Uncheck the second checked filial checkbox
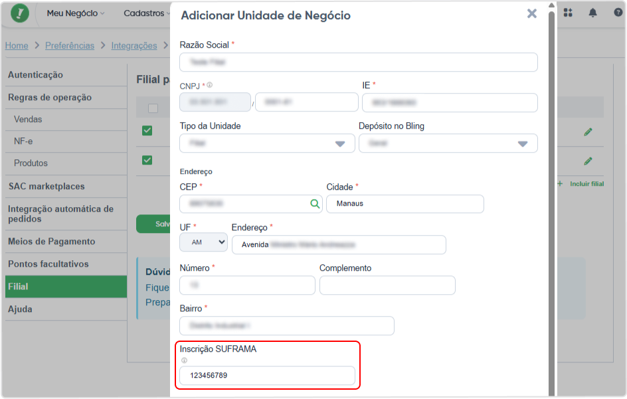The height and width of the screenshot is (399, 627). tap(147, 160)
